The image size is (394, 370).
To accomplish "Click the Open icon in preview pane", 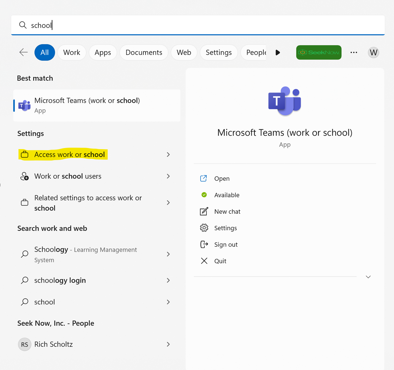I will coord(204,179).
